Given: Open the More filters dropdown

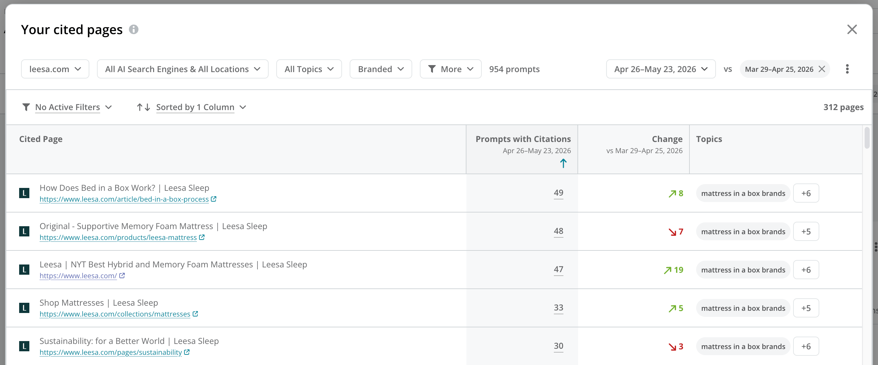Looking at the screenshot, I should (450, 69).
